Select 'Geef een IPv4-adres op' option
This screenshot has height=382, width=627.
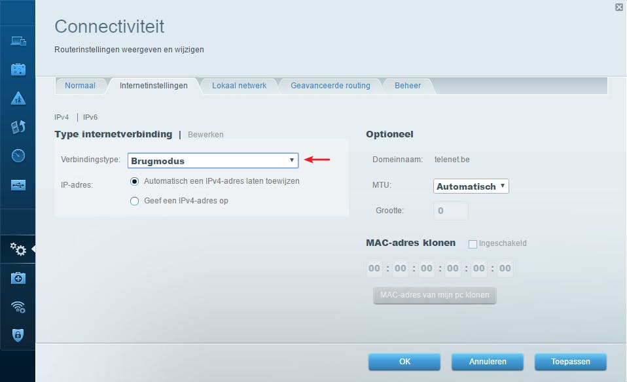pos(134,201)
